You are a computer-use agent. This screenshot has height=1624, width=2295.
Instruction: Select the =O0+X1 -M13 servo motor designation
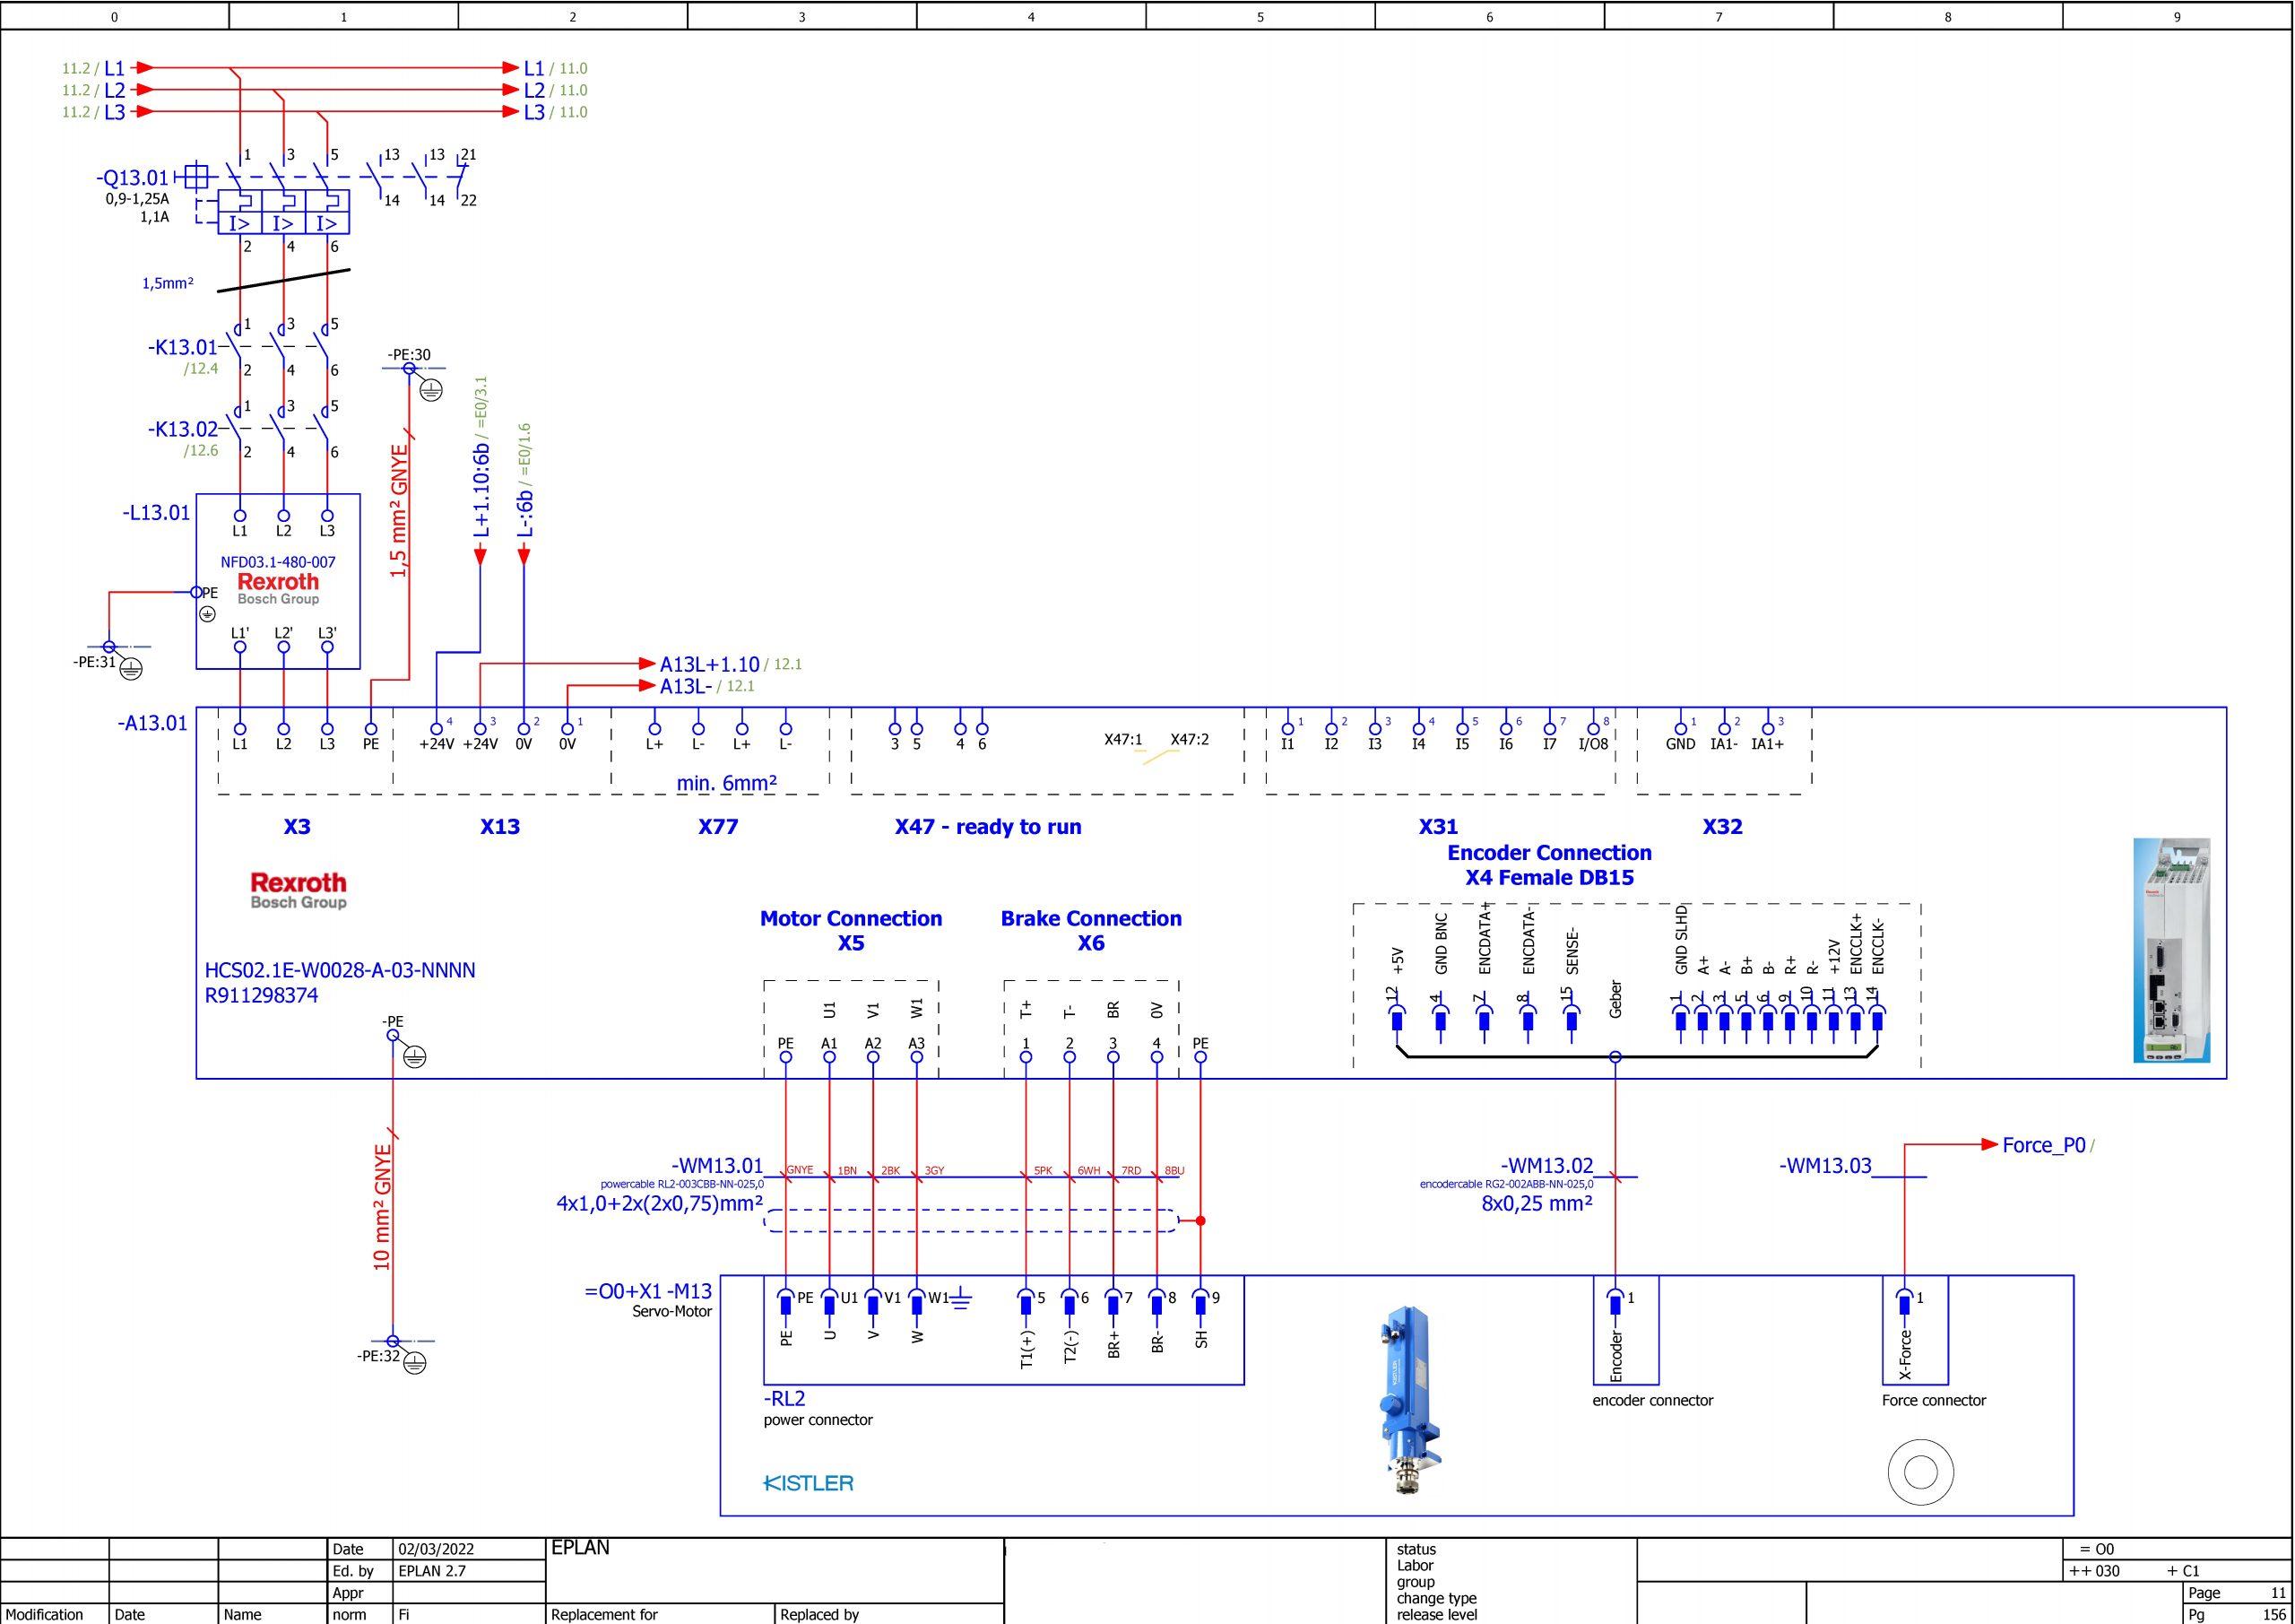pos(648,1291)
